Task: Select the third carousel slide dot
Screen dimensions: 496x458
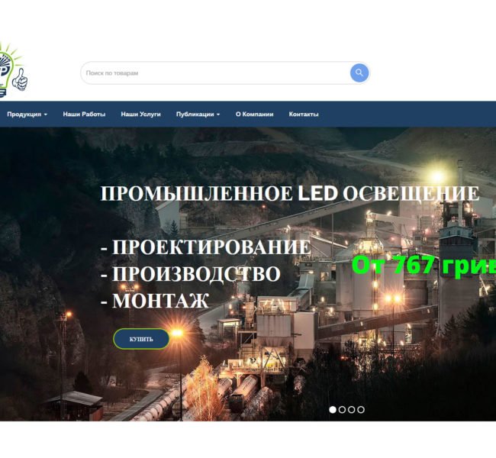Action: (352, 410)
